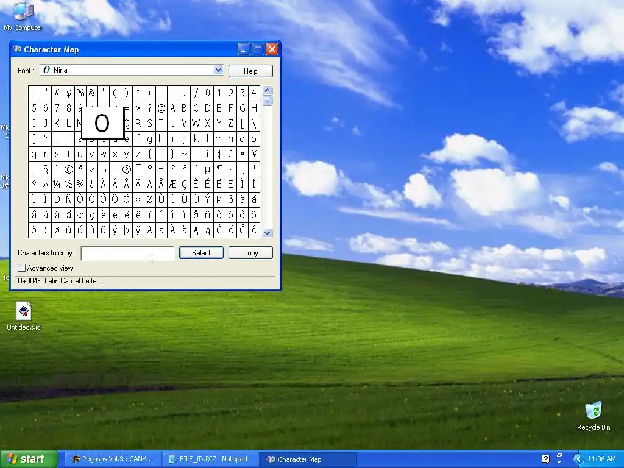Click the character grid scroll down arrow
This screenshot has width=624, height=468.
tap(268, 233)
